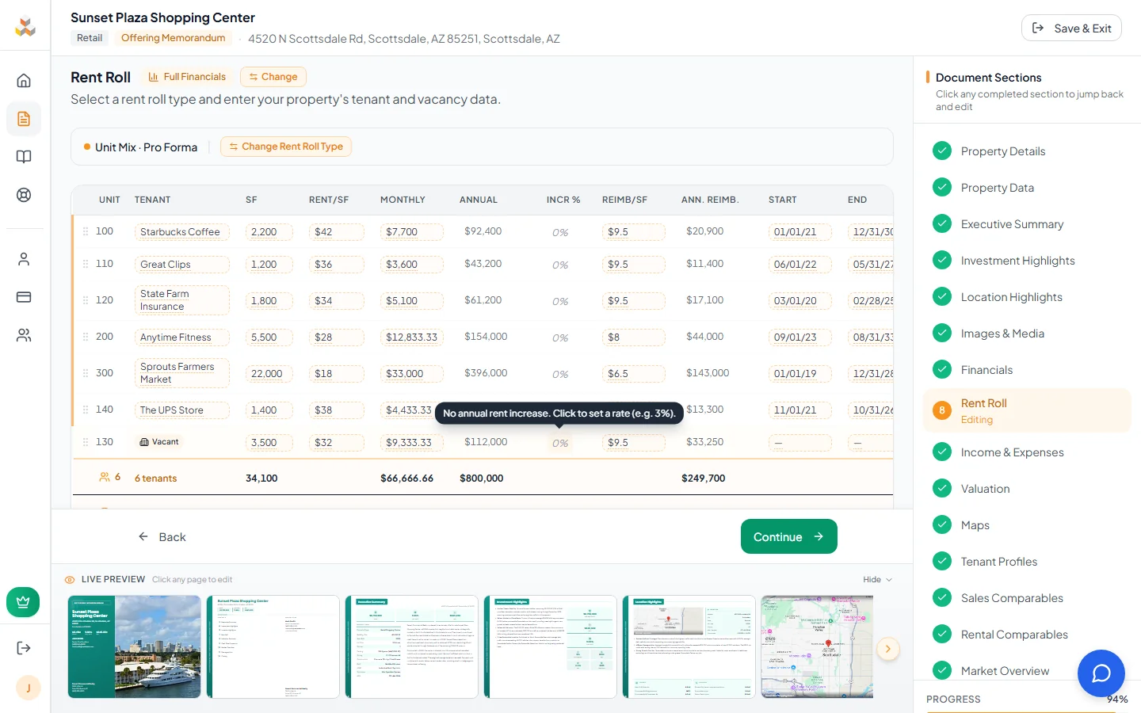
Task: Select the Offering Memorandum tab
Action: [x=173, y=37]
